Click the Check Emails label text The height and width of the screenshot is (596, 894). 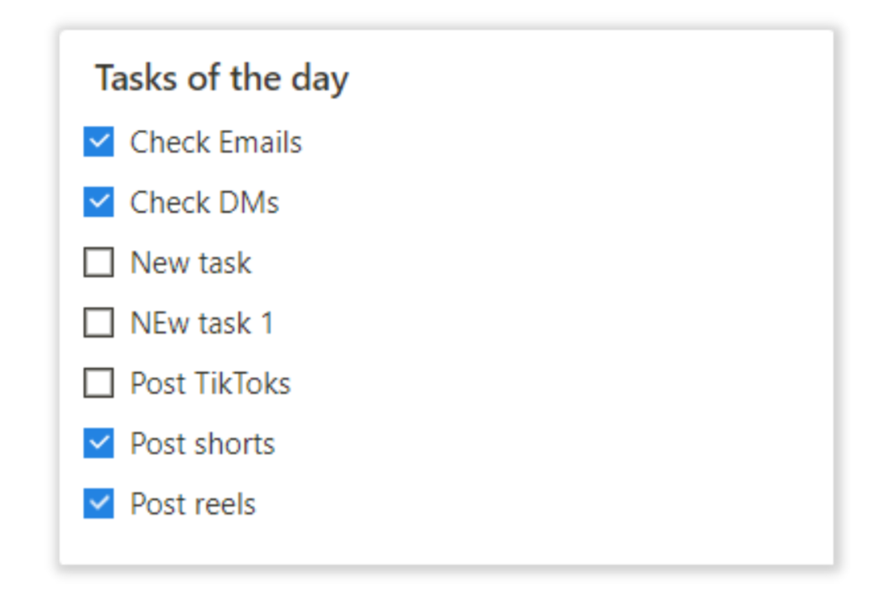216,142
